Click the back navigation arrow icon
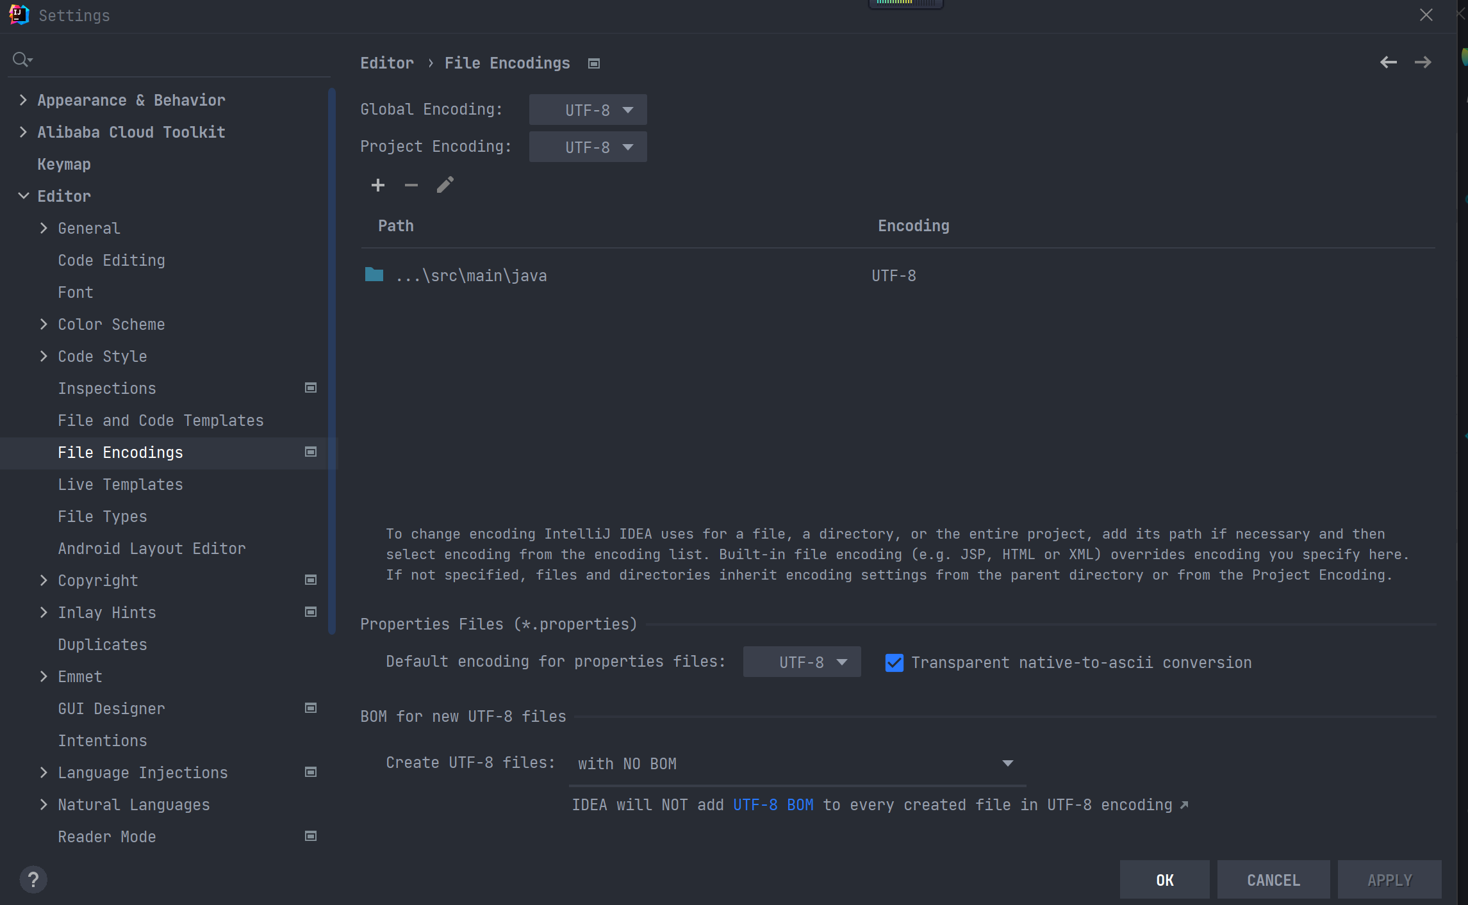Image resolution: width=1468 pixels, height=905 pixels. 1389,62
